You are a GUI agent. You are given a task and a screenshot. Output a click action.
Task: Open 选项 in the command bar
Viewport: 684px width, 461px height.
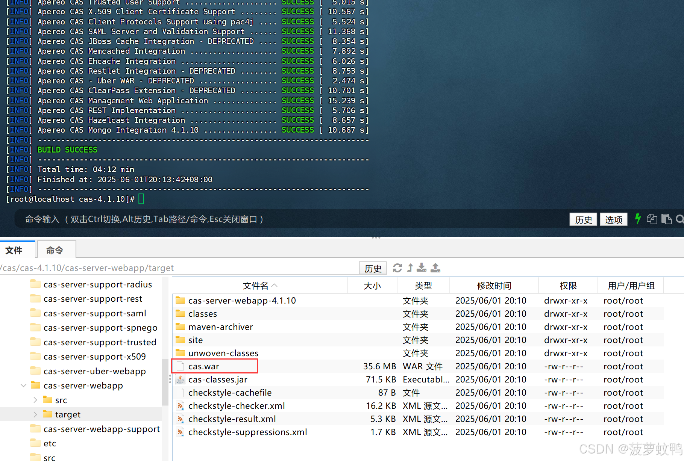tap(613, 219)
